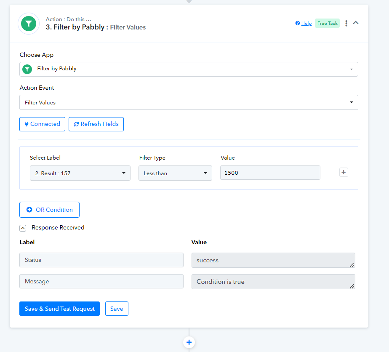Click the step title 'Filter by Pabbly'
The image size is (389, 352).
[79, 27]
